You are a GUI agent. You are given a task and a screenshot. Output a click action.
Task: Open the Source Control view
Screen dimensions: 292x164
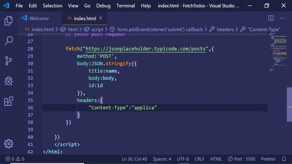tap(9, 61)
